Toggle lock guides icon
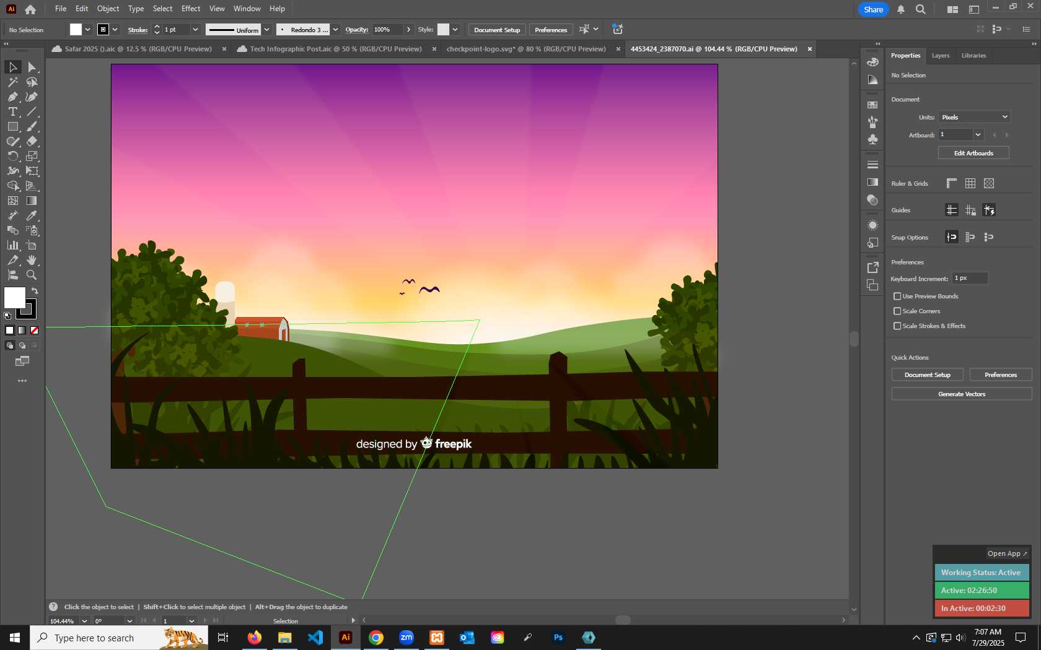Screen dimensions: 1041x650 970,210
